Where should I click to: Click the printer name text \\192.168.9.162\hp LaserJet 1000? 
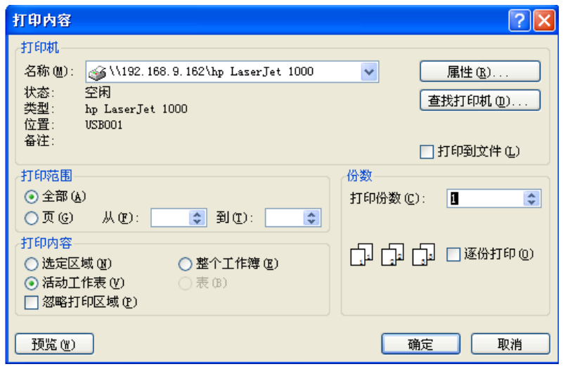pyautogui.click(x=211, y=72)
